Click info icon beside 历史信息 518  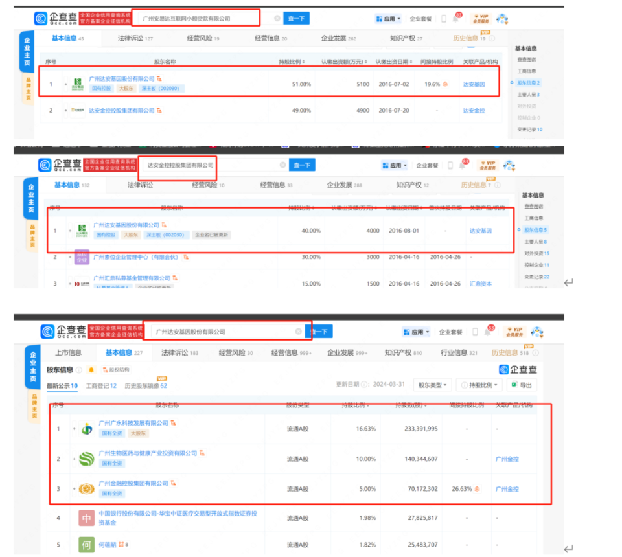coord(536,352)
